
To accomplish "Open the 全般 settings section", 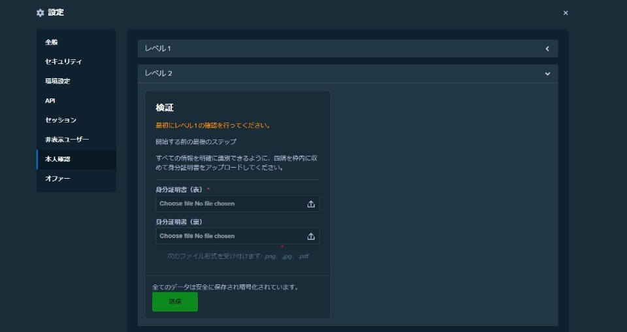I will [76, 42].
